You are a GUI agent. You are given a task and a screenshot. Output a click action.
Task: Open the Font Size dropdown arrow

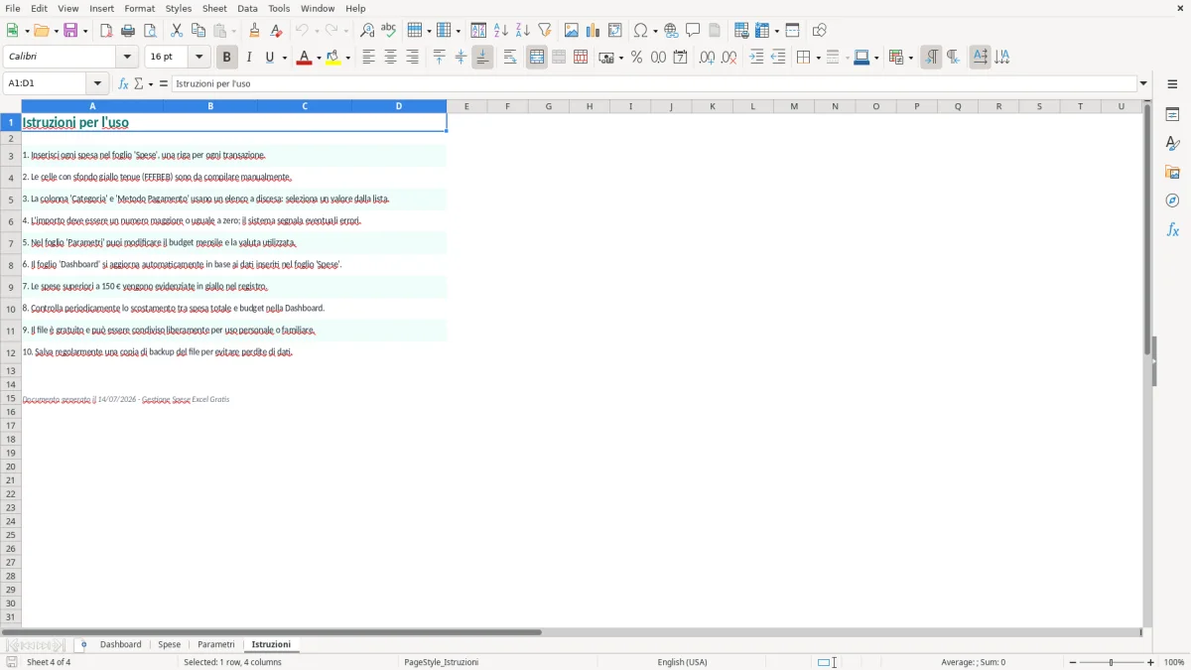(x=198, y=58)
